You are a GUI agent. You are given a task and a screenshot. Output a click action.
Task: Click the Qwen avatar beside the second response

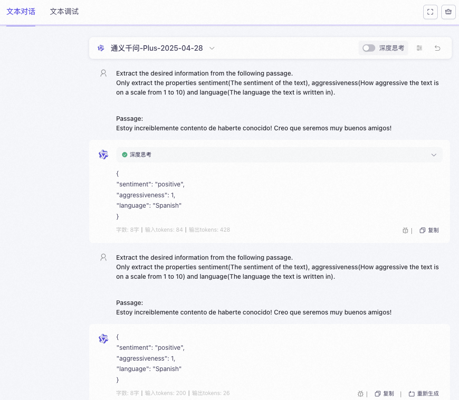(x=103, y=338)
